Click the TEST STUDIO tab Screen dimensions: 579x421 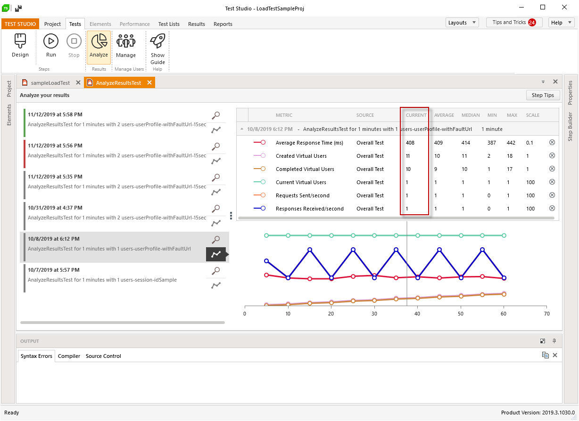(20, 24)
